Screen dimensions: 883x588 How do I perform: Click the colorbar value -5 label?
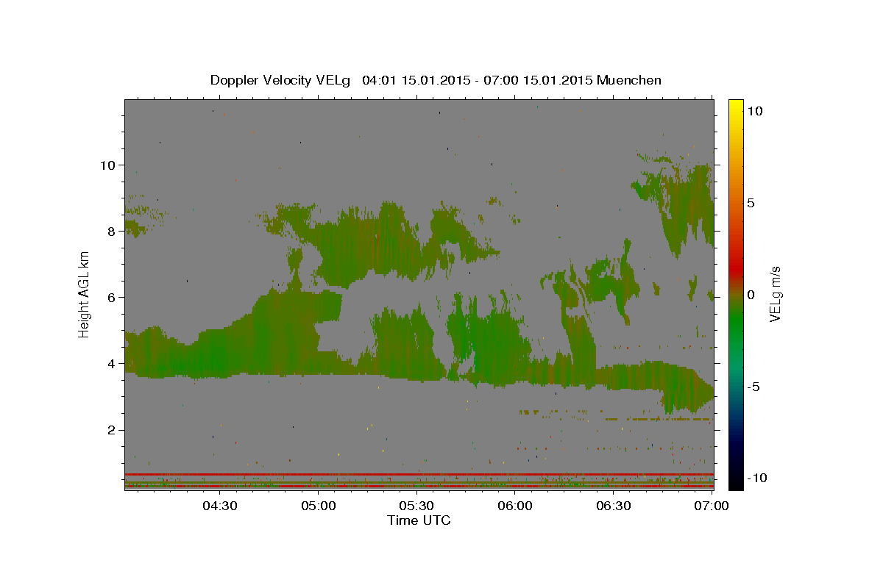click(x=754, y=387)
